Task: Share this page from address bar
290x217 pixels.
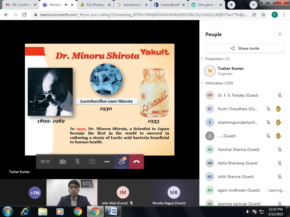Action: 254,15
